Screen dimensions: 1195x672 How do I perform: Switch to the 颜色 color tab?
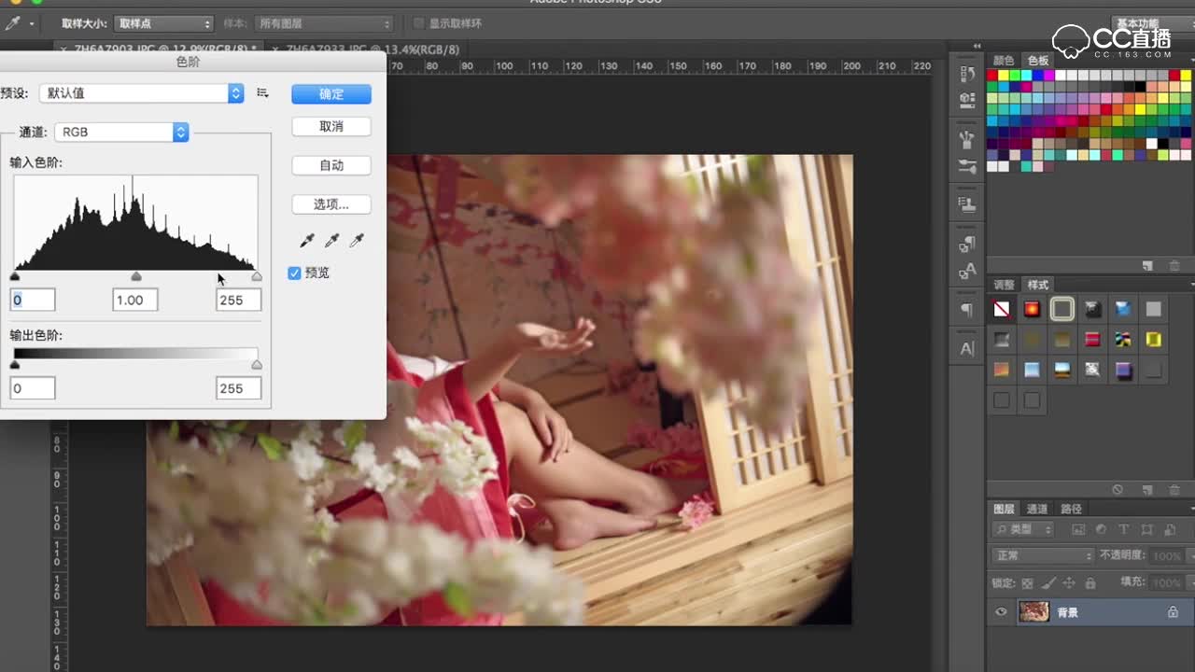1003,61
